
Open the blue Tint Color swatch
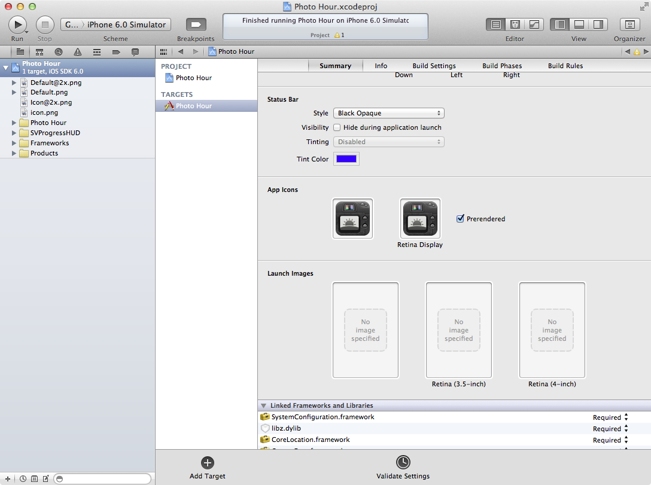tap(346, 159)
